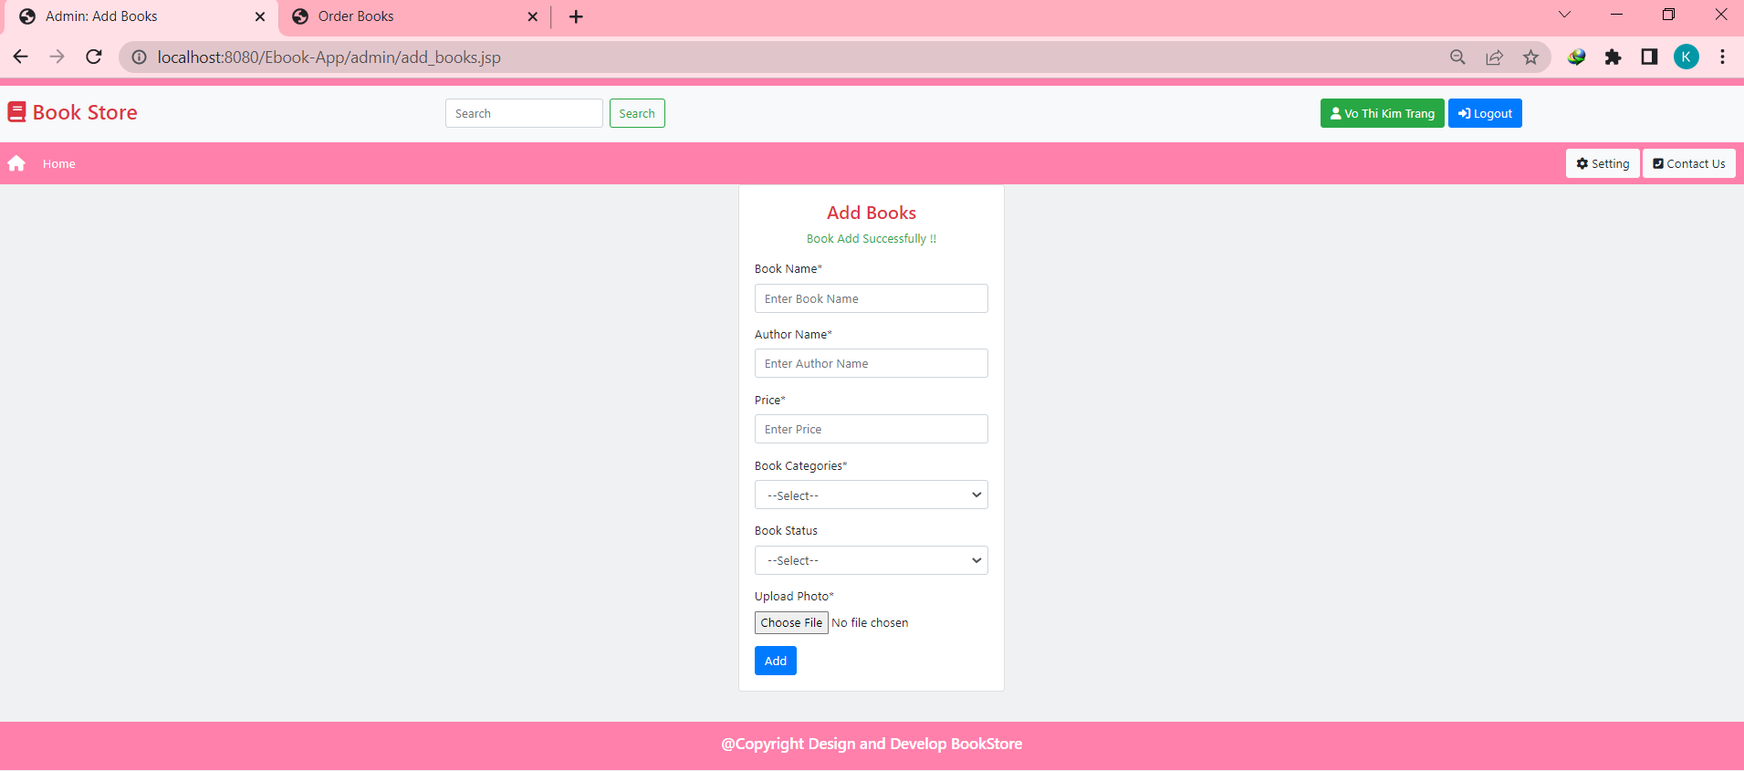Screen dimensions: 1744x771
Task: Click the green Search button
Action: [x=637, y=113]
